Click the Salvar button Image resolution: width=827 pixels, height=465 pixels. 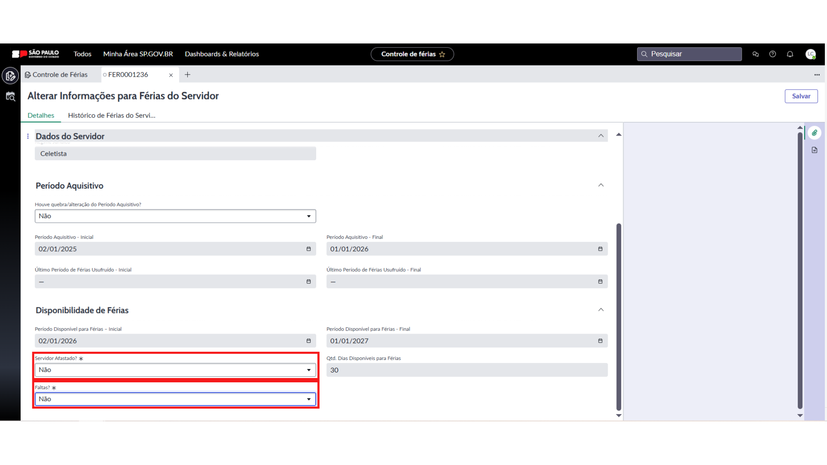[801, 96]
